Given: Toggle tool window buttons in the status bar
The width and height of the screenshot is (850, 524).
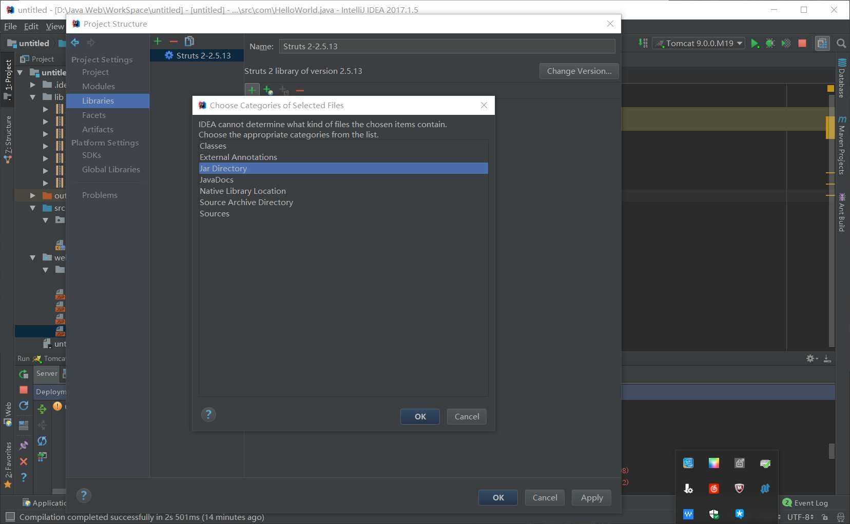Looking at the screenshot, I should point(10,517).
